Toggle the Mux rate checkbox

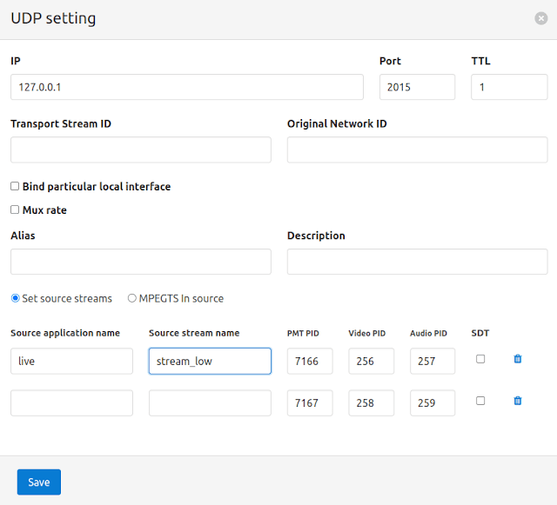coord(15,209)
